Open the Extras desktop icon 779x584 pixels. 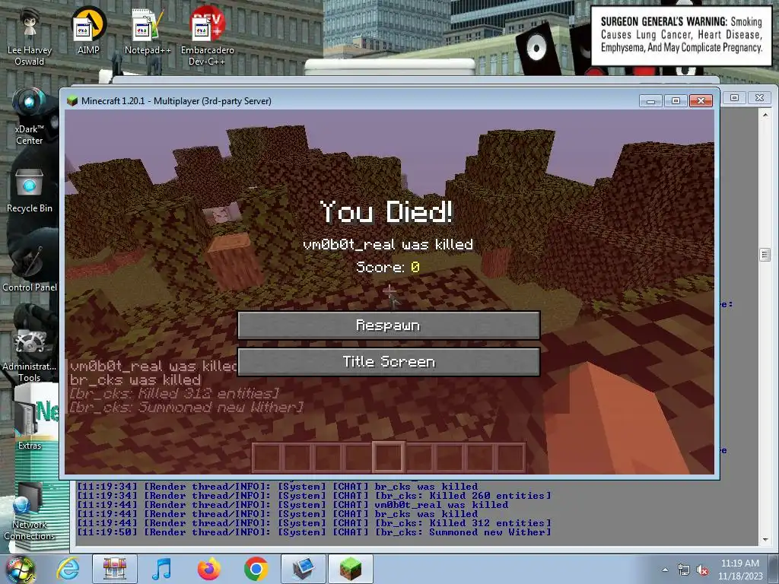(30, 425)
